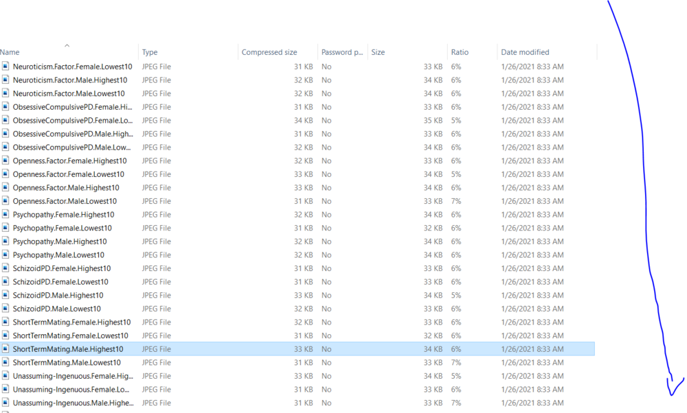The width and height of the screenshot is (687, 413).
Task: Click the 35 KB size in ObsessiveCompulsivePD.Female.Lo... row
Action: click(x=433, y=120)
